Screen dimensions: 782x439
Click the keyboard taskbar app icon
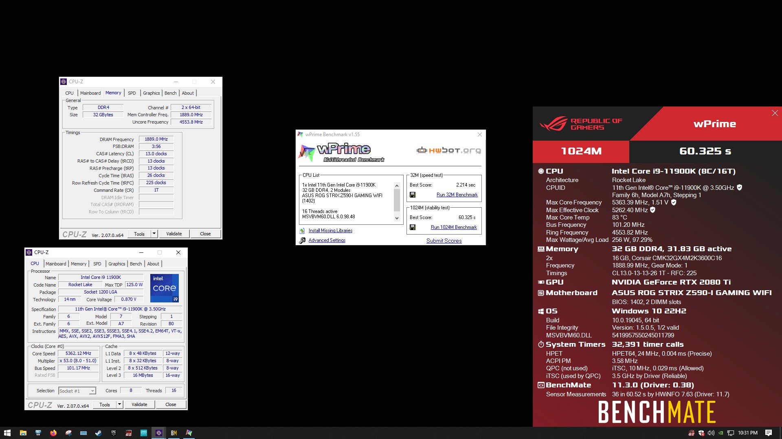83,433
